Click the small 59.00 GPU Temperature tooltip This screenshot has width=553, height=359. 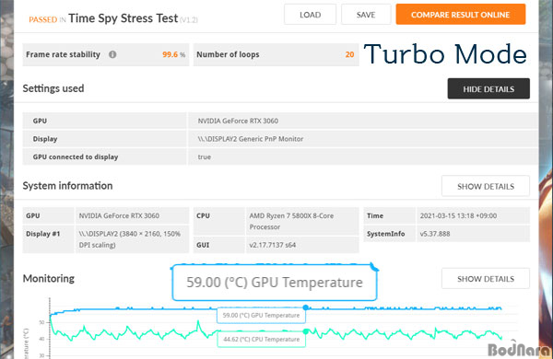[x=261, y=316]
